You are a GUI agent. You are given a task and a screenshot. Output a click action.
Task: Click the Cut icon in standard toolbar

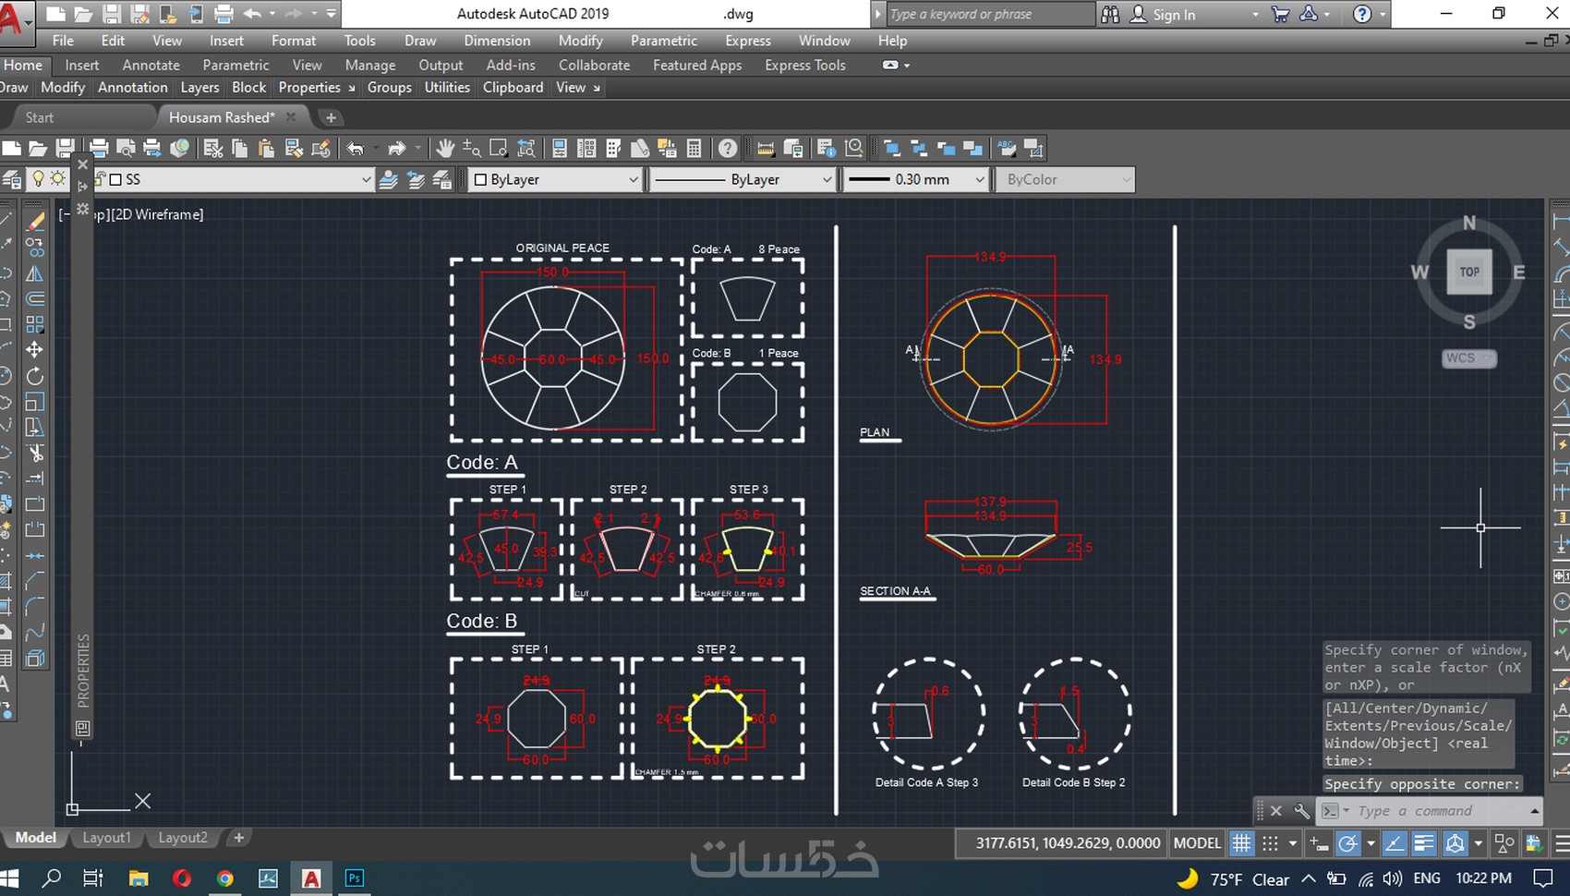(213, 148)
